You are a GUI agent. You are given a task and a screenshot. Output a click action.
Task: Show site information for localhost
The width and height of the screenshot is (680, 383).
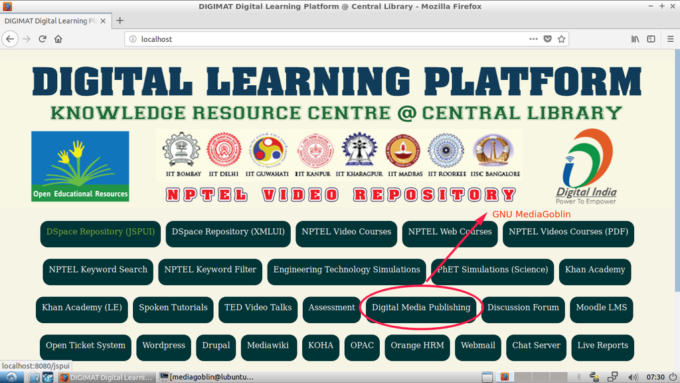click(133, 39)
